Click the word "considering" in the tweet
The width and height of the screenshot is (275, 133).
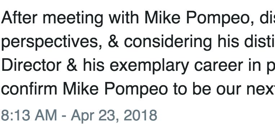(x=168, y=42)
